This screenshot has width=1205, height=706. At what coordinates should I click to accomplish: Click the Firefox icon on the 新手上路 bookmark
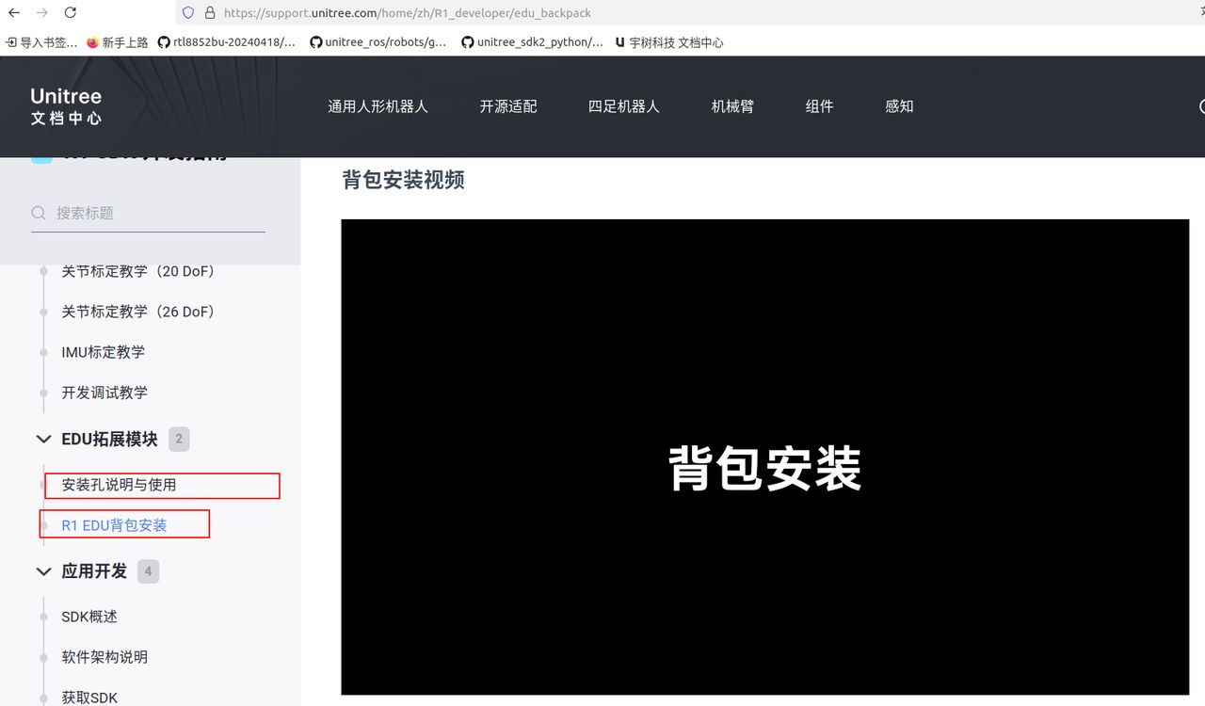coord(92,42)
